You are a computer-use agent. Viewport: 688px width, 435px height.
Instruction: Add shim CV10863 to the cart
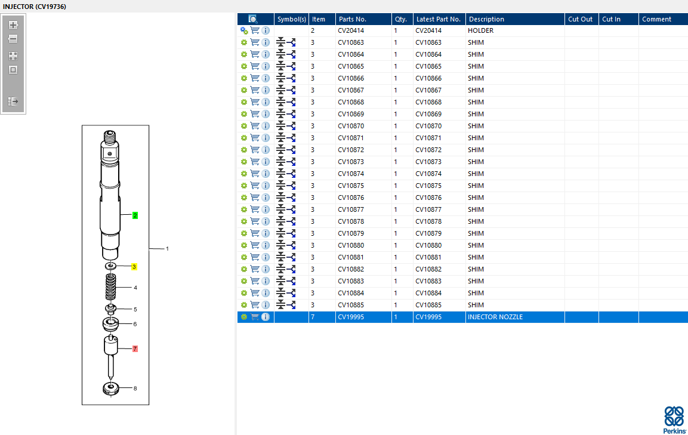click(255, 42)
